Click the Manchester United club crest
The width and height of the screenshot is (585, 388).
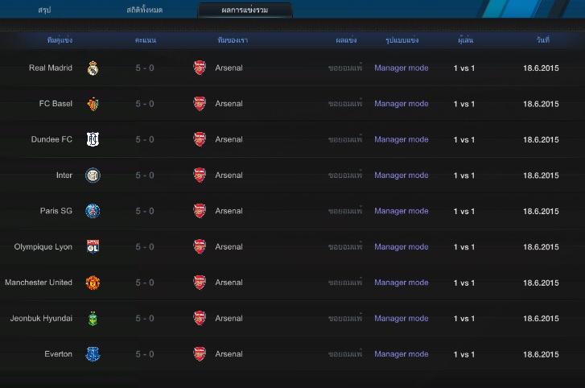coord(93,283)
